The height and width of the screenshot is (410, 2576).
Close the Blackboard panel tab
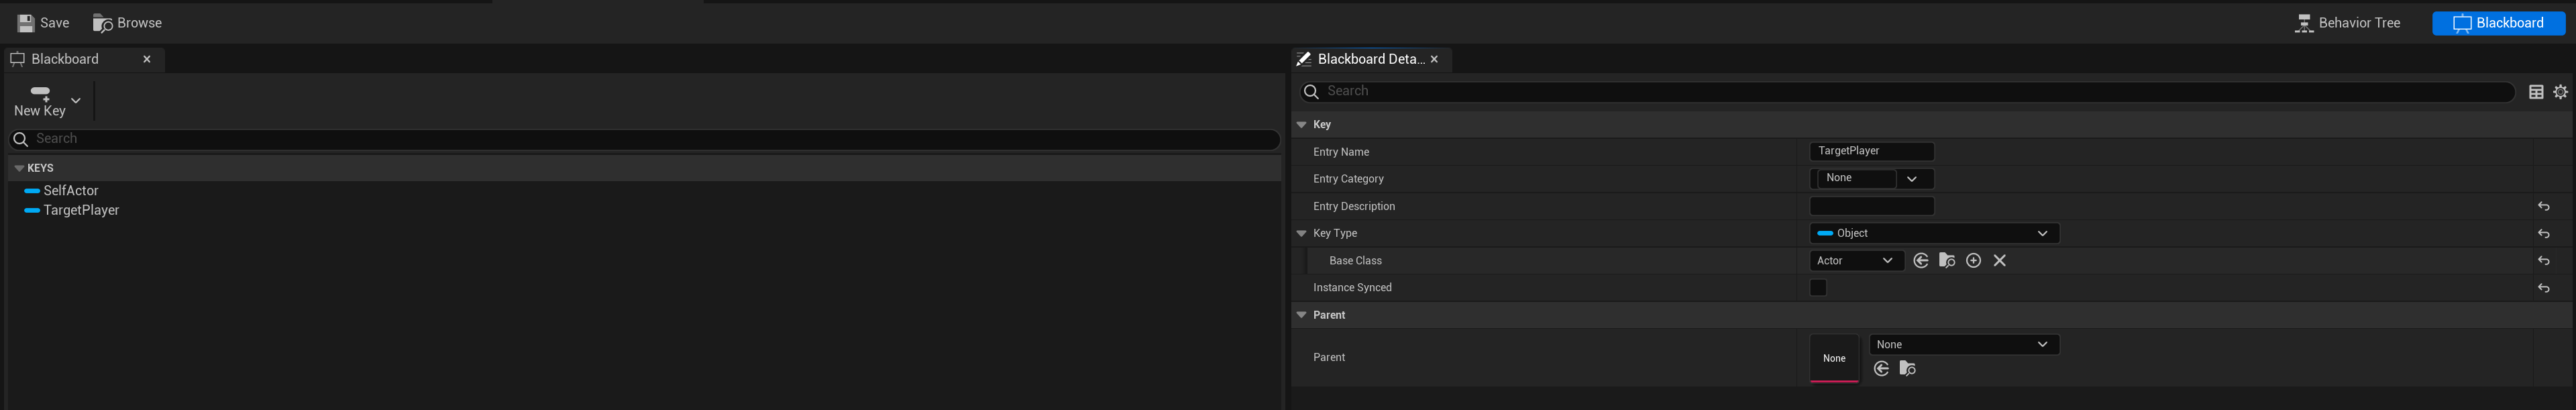point(147,59)
